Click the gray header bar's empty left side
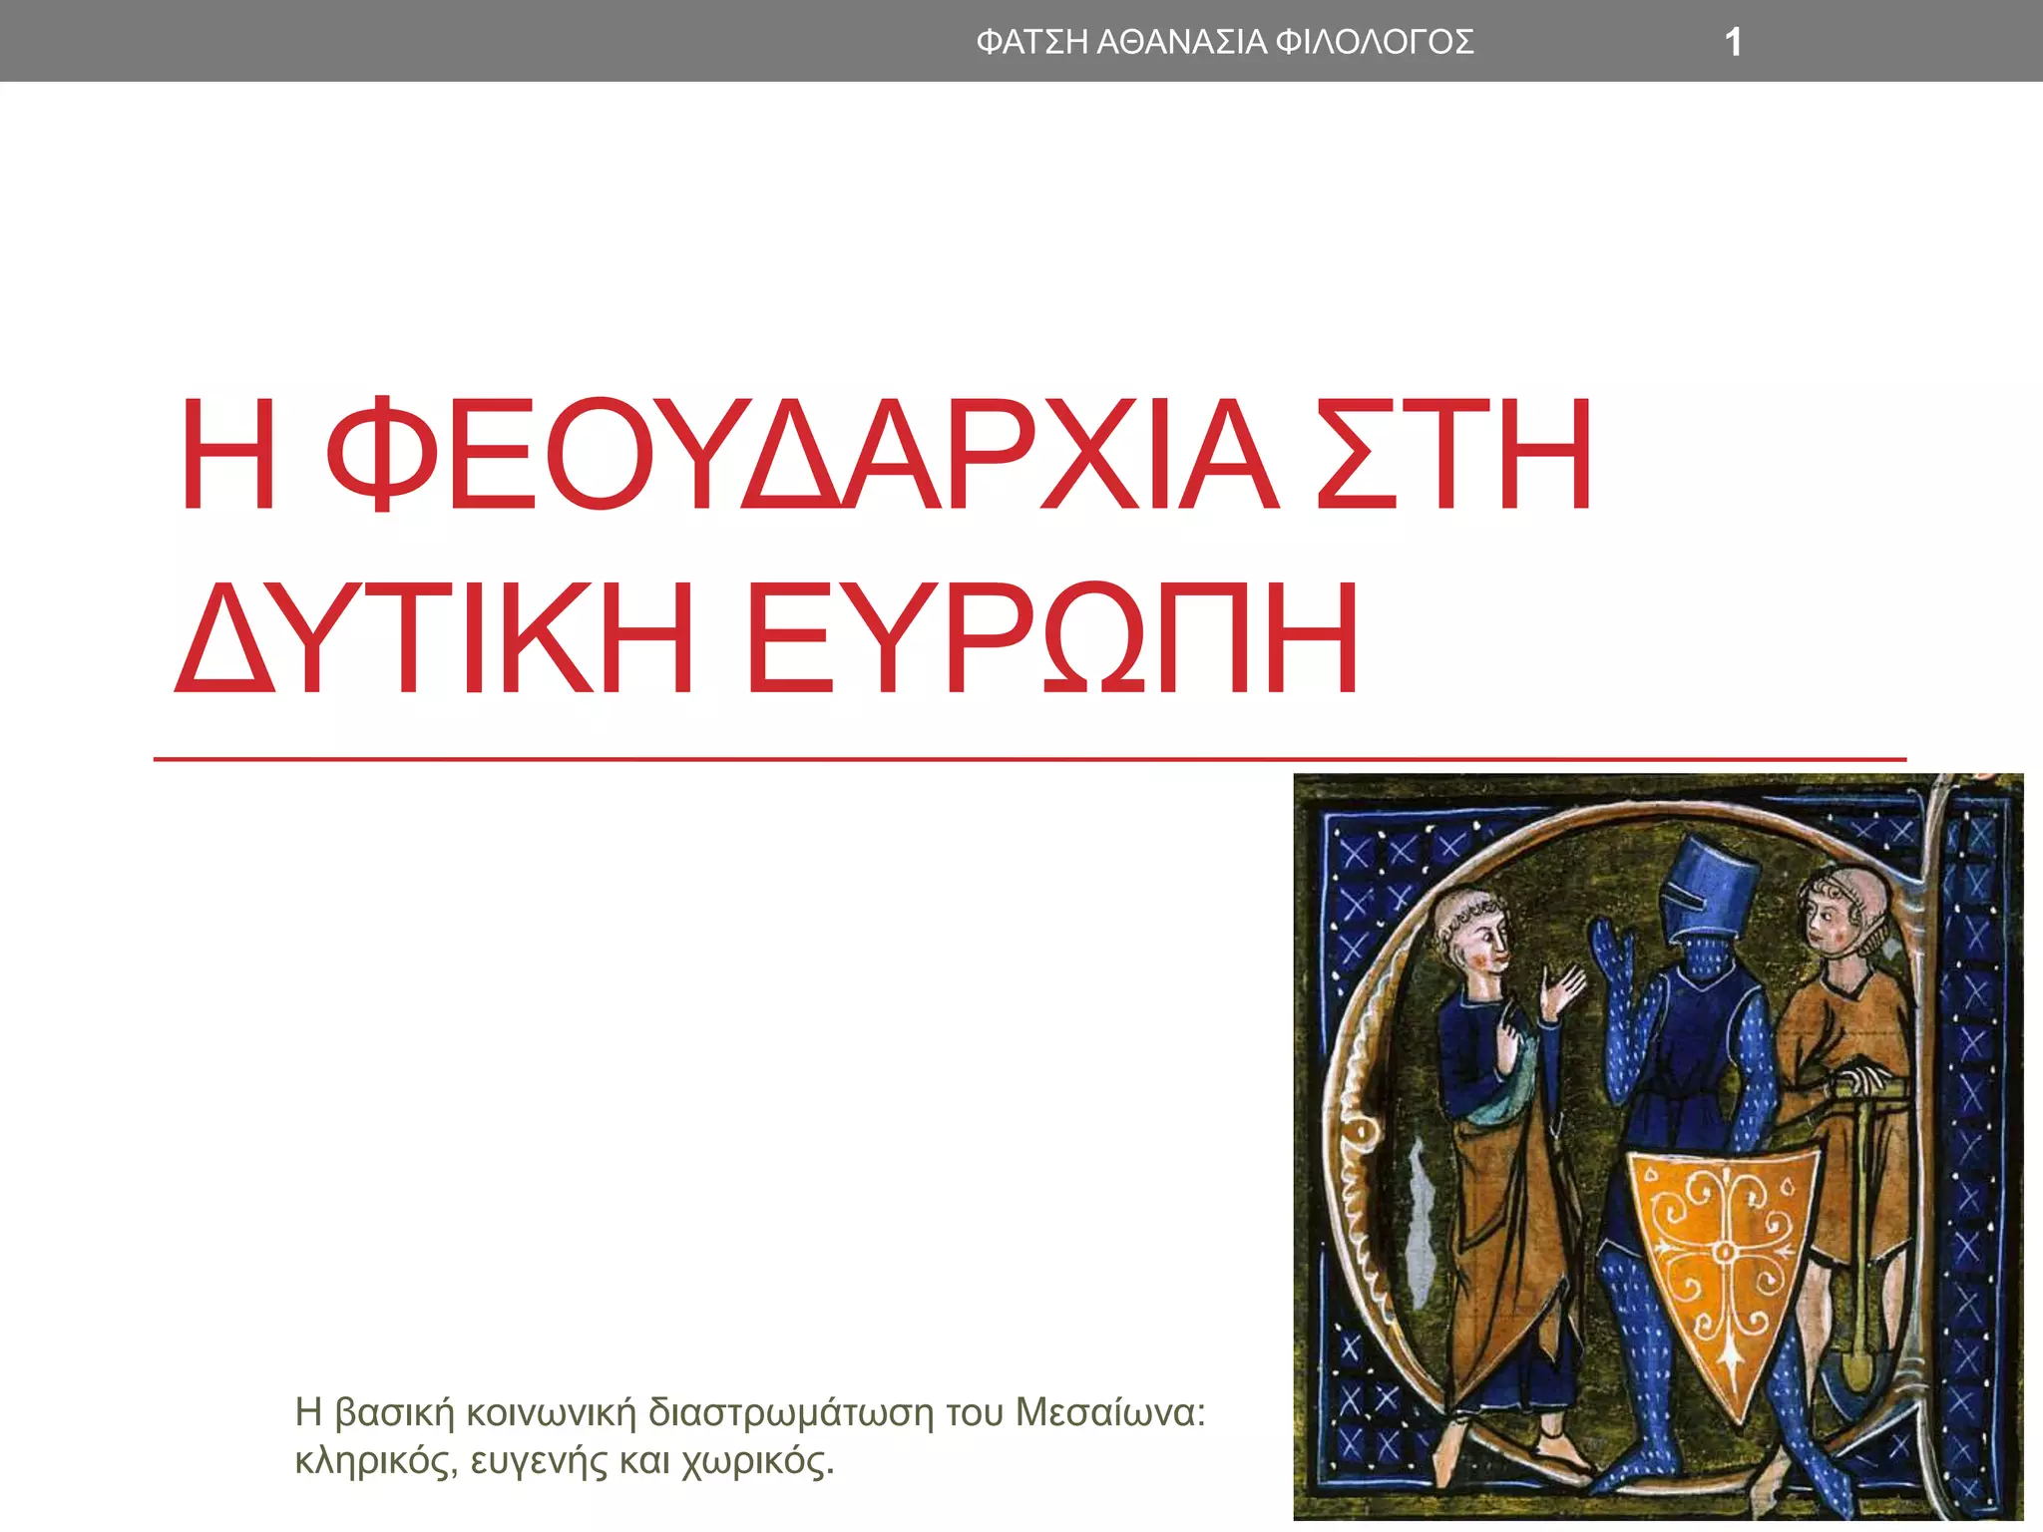Screen dimensions: 2043x1532 pos(399,42)
